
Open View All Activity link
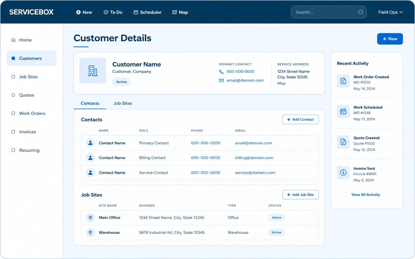(366, 195)
